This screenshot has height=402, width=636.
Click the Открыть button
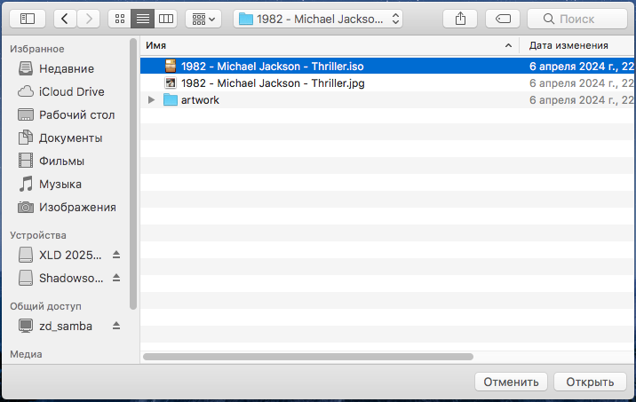590,382
